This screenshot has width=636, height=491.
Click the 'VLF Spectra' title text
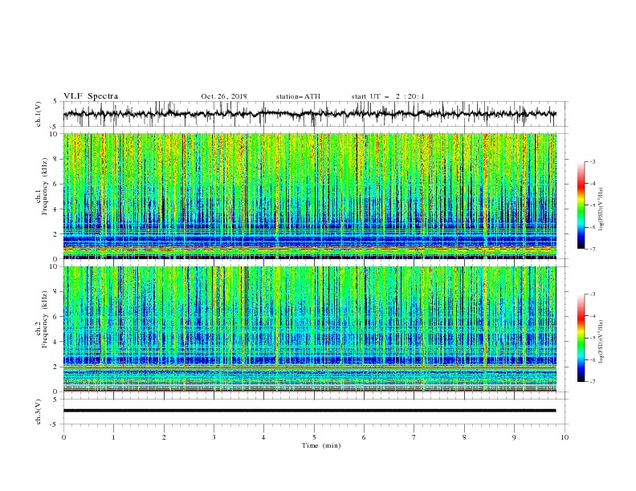click(91, 96)
